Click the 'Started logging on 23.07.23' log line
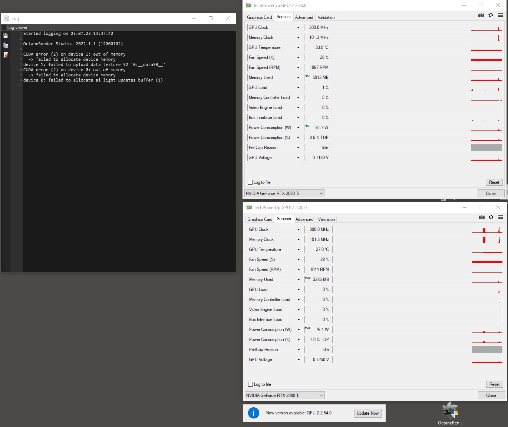508x427 pixels. (68, 33)
